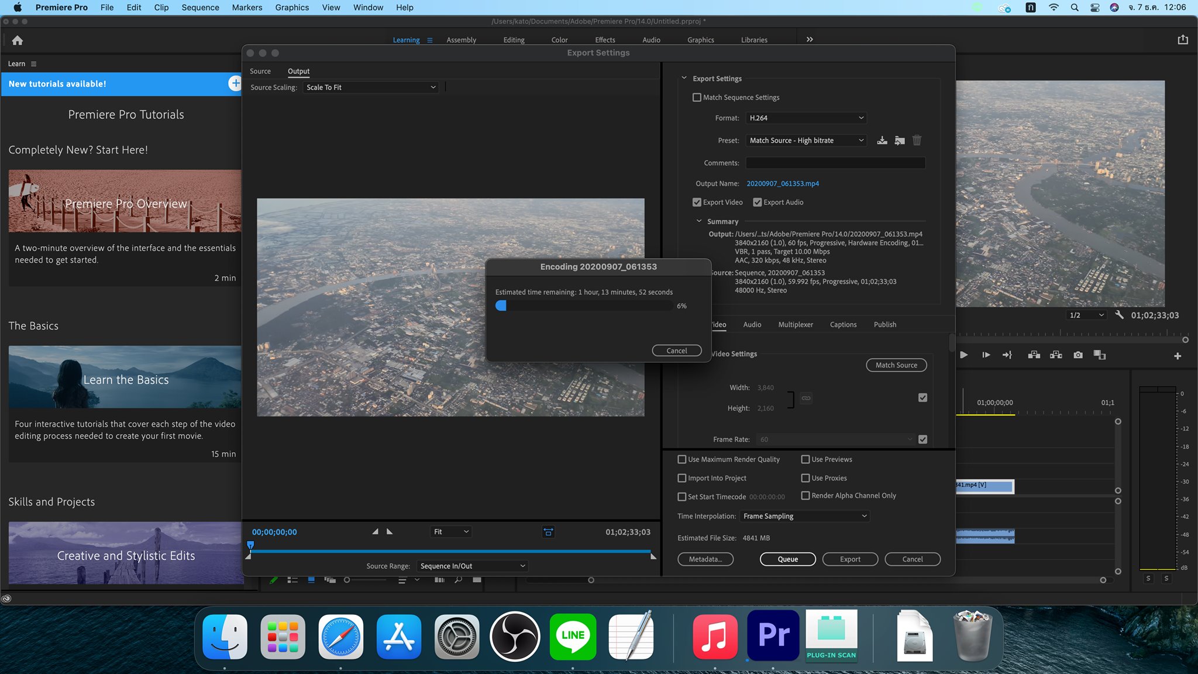This screenshot has height=674, width=1198.
Task: Click the Comparison View icon
Action: coord(1100,355)
